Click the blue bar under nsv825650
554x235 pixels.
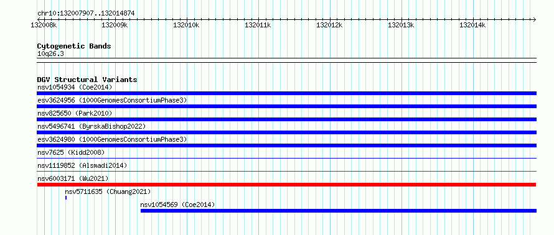pyautogui.click(x=286, y=119)
